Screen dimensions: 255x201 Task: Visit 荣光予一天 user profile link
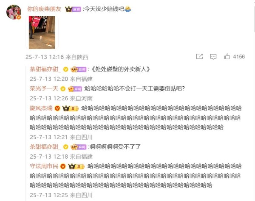pos(44,88)
